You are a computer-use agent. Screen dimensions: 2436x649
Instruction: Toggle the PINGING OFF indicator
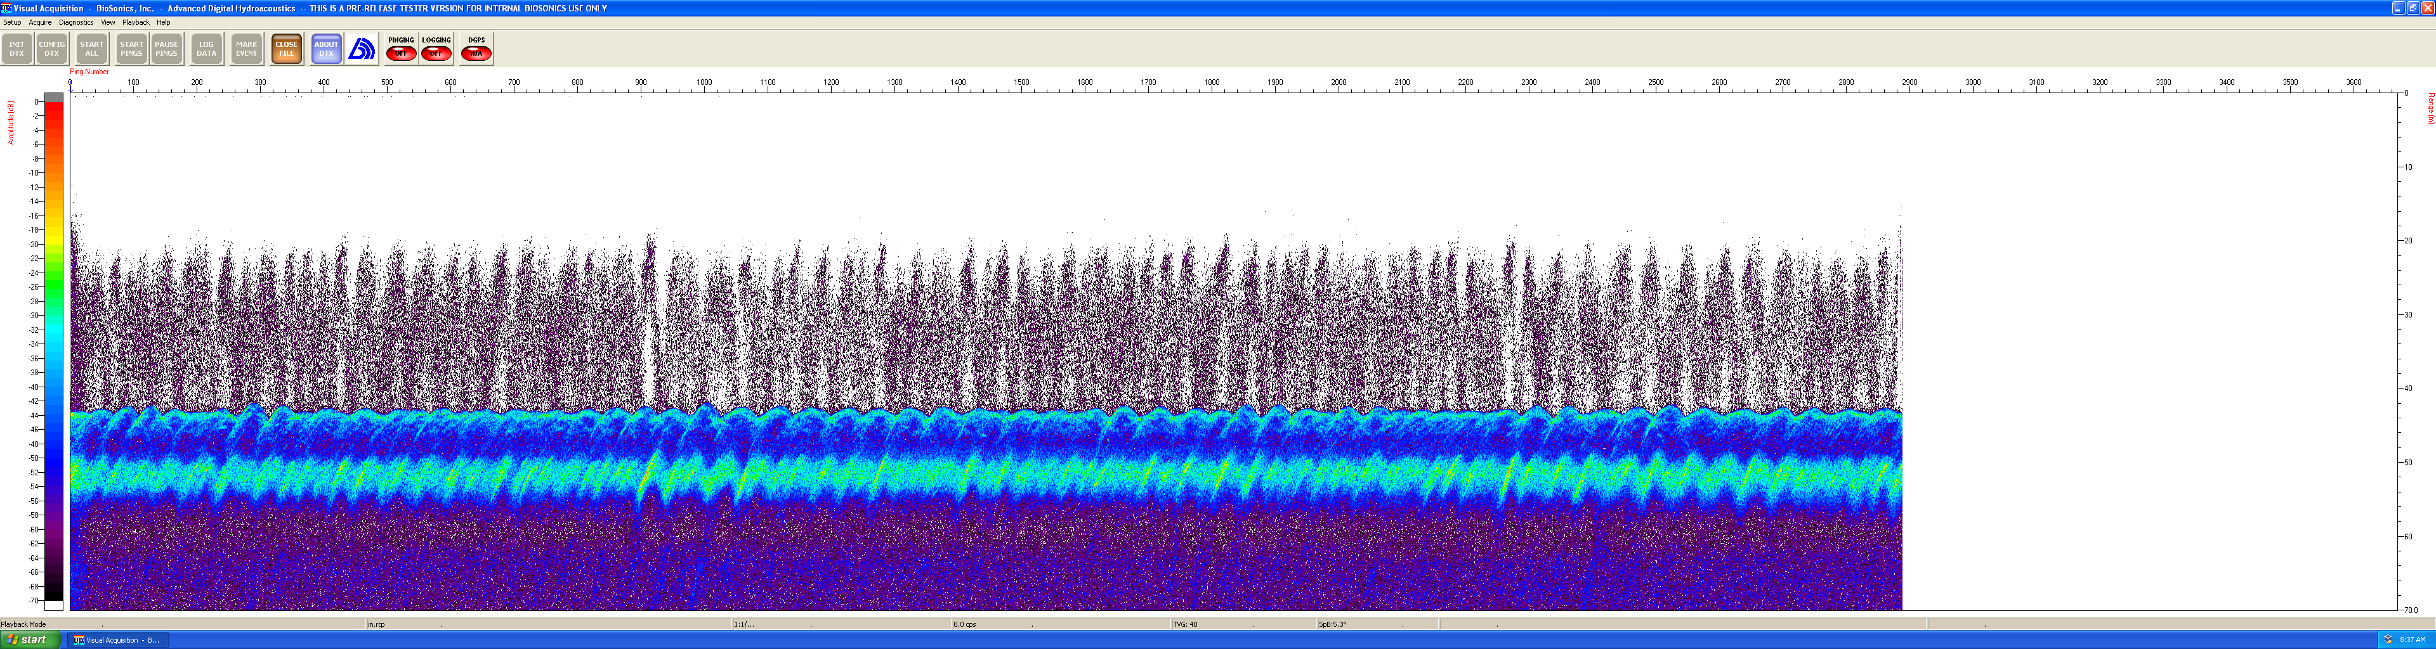(x=401, y=49)
